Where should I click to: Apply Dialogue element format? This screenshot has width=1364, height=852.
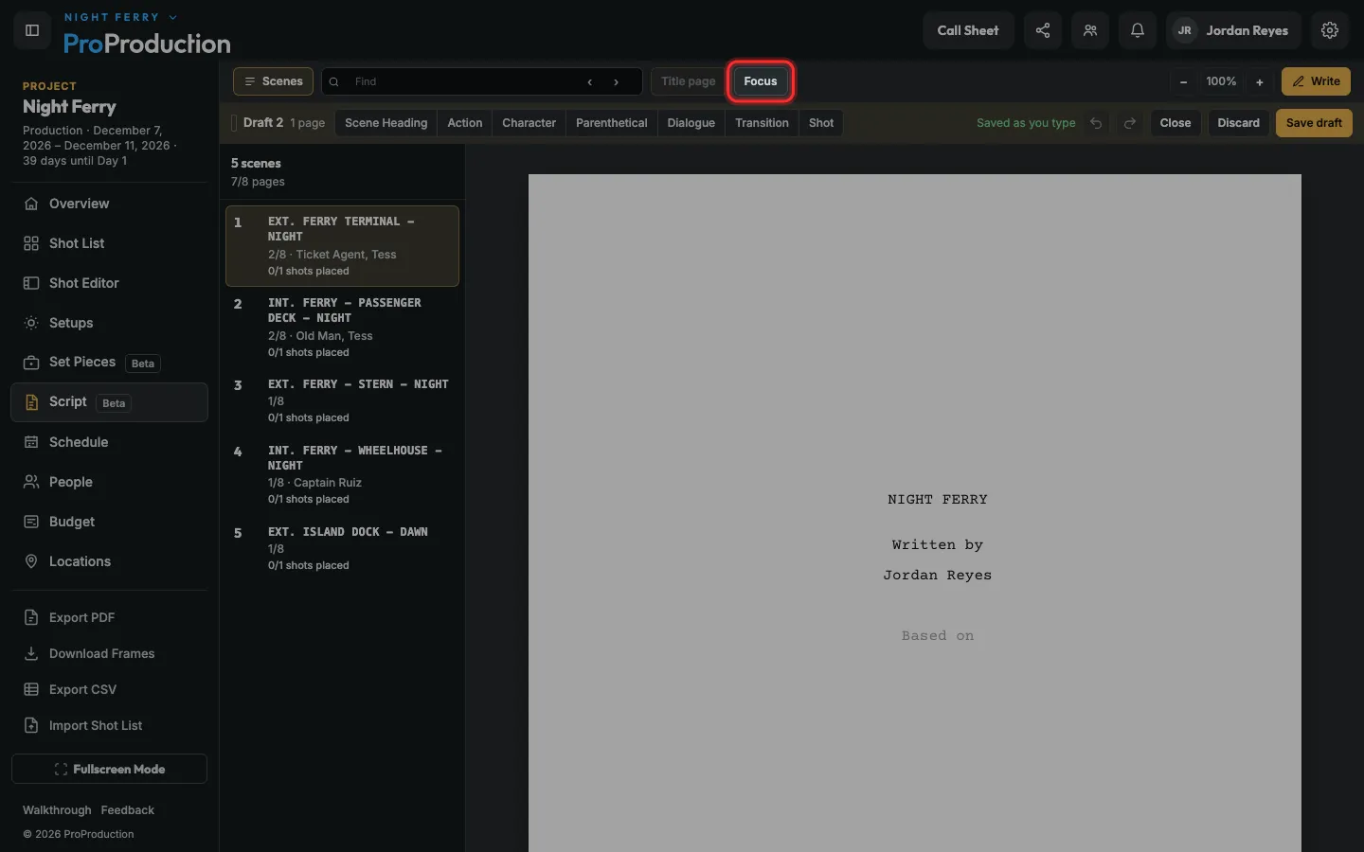pos(691,123)
